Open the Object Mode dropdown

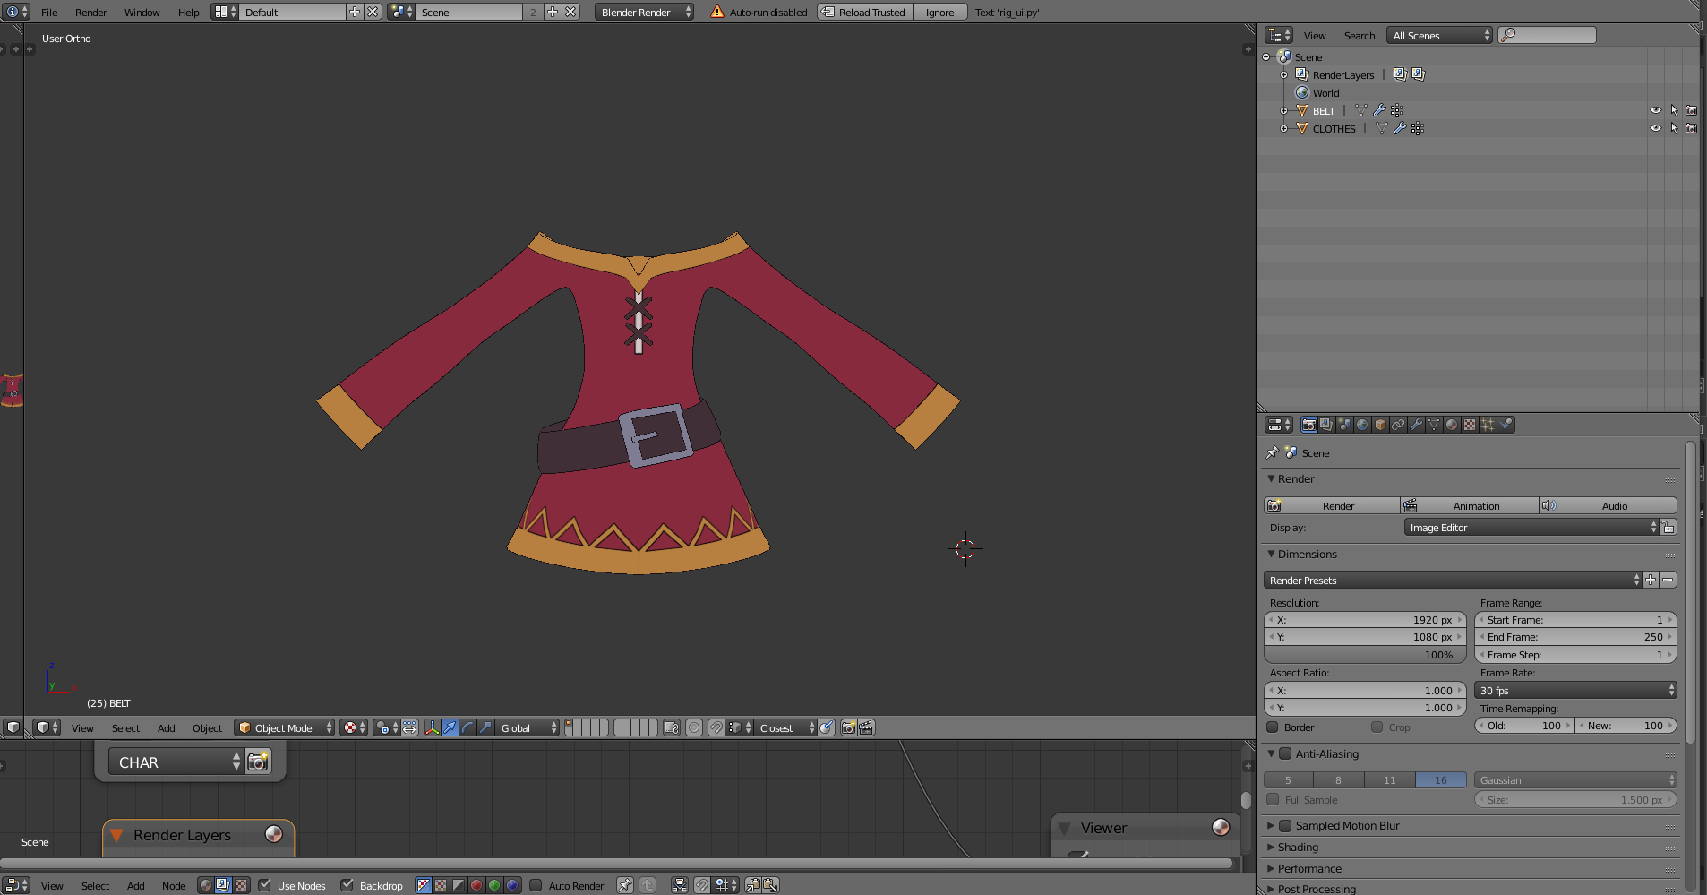coord(284,727)
